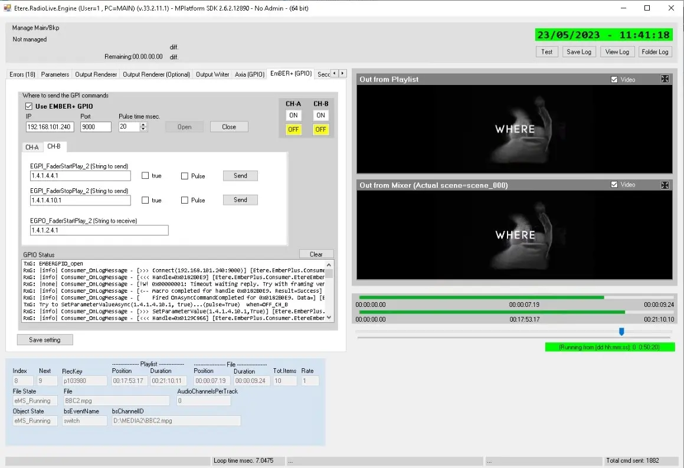Image resolution: width=684 pixels, height=468 pixels.
Task: Enable Pulse checkbox for EGPI_FaderStopPlay_2
Action: (x=185, y=201)
